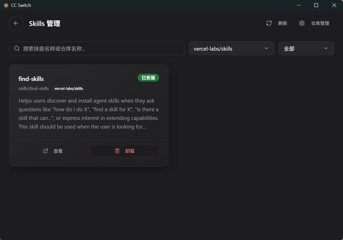Expand chevron arrow of the 全部 filter

click(326, 48)
